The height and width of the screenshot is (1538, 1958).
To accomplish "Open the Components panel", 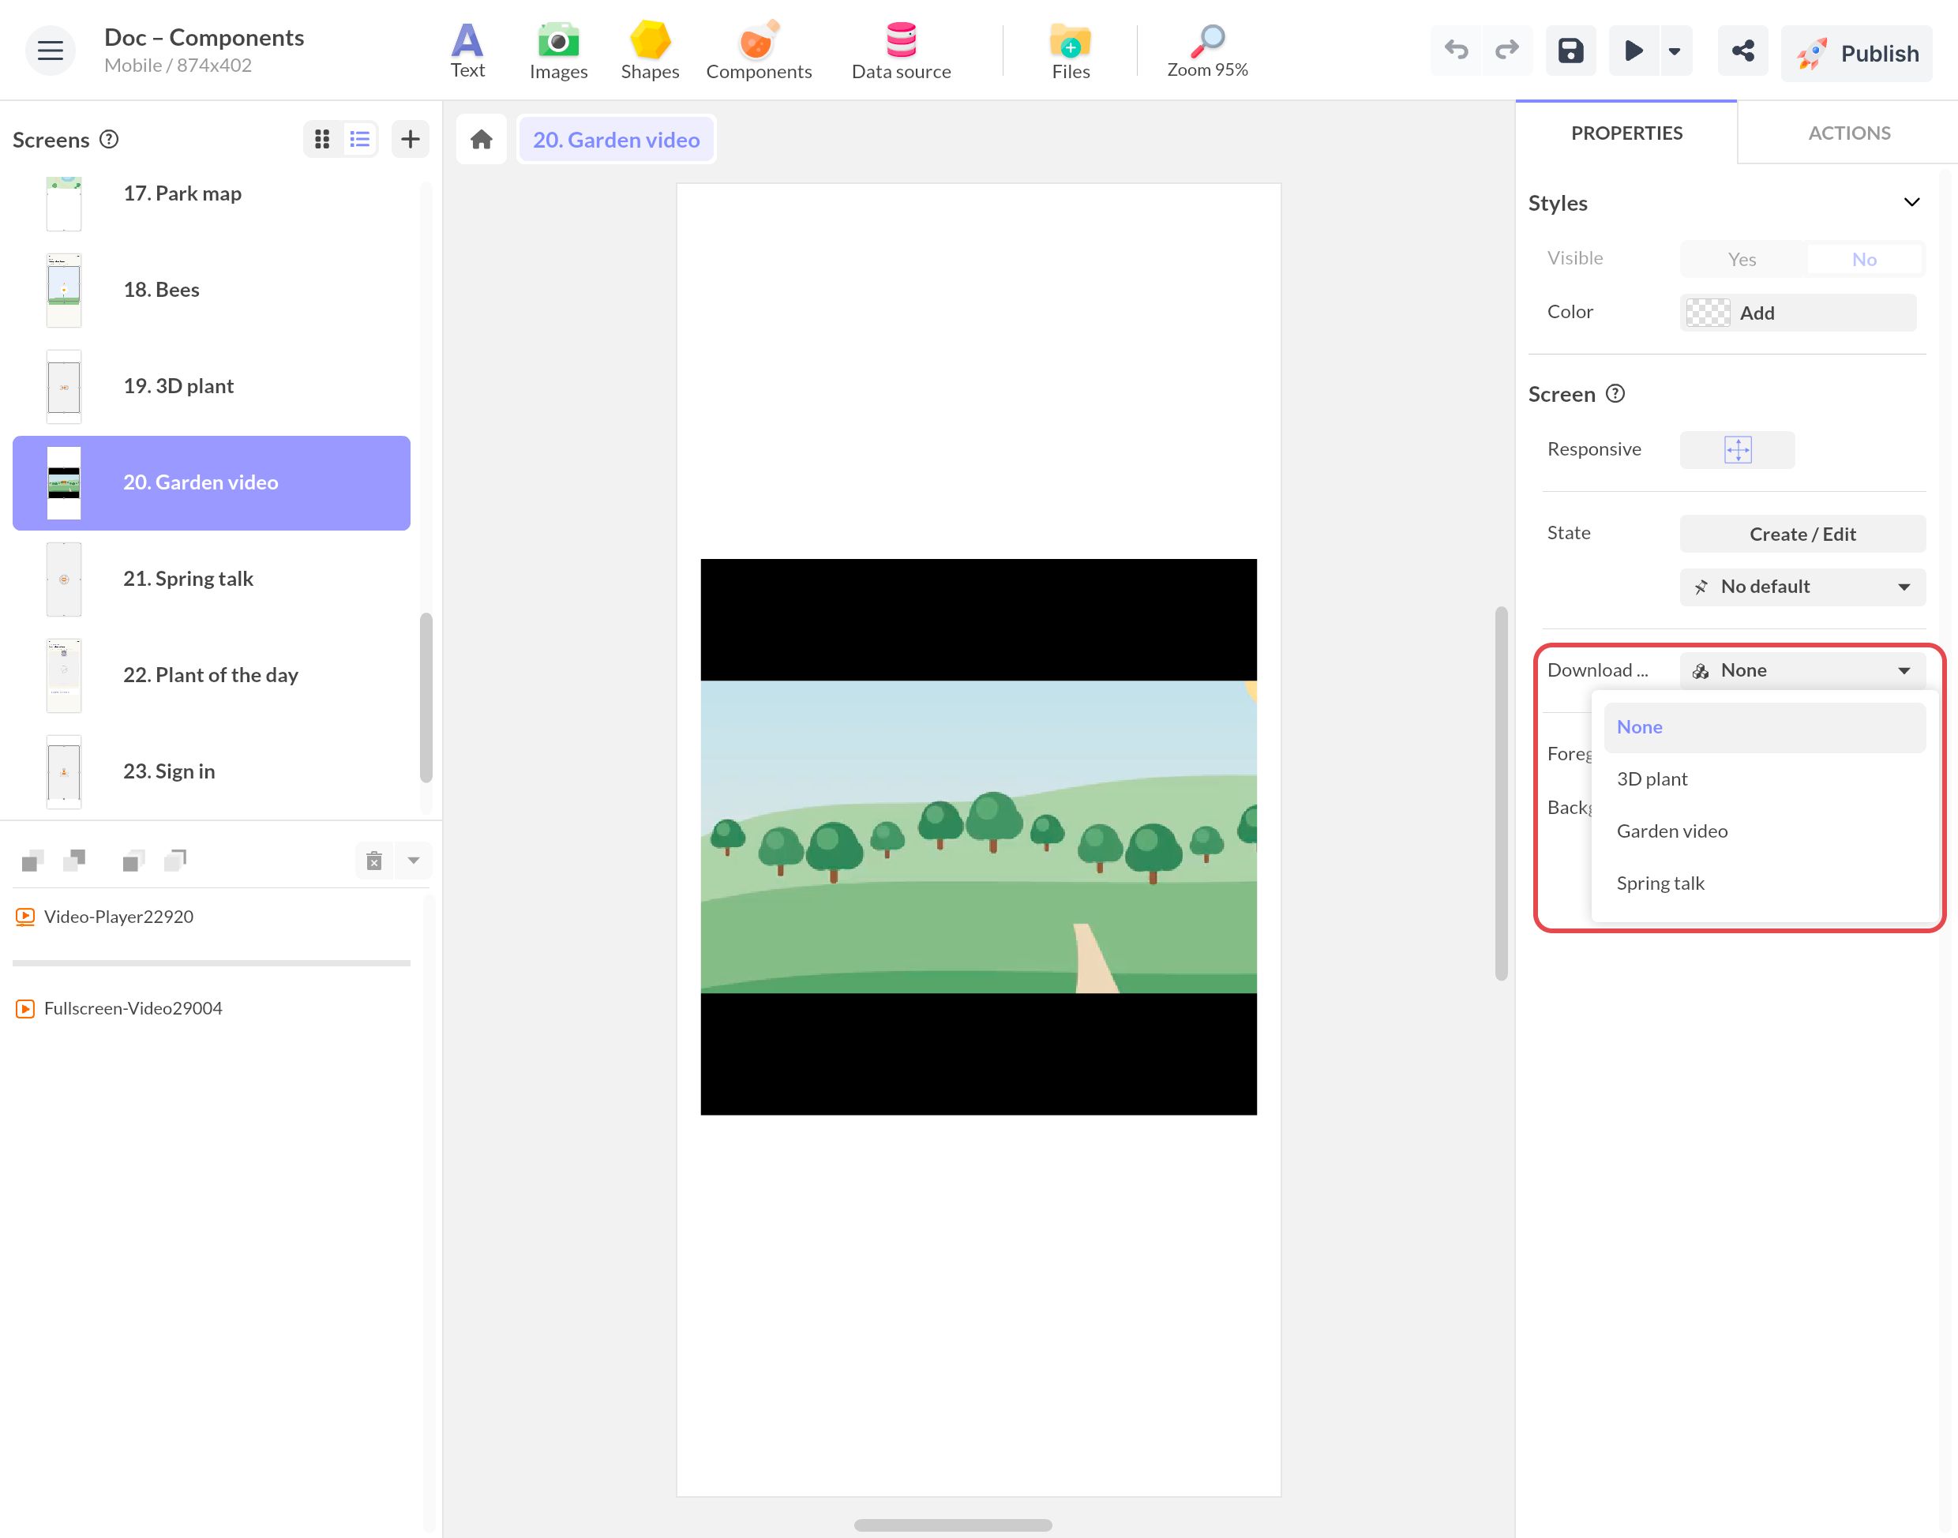I will click(x=759, y=51).
